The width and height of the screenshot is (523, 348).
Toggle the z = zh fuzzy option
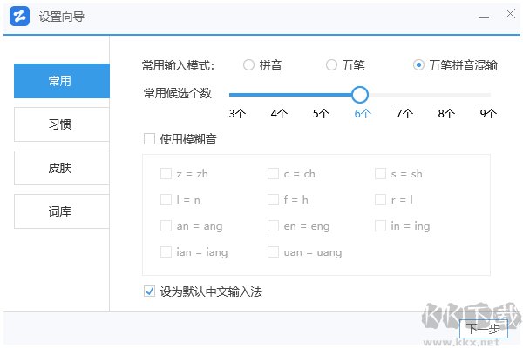[x=166, y=174]
